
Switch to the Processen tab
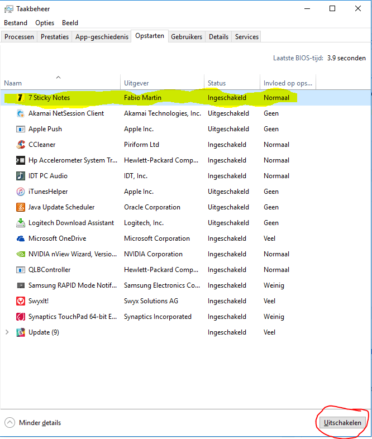pyautogui.click(x=19, y=37)
